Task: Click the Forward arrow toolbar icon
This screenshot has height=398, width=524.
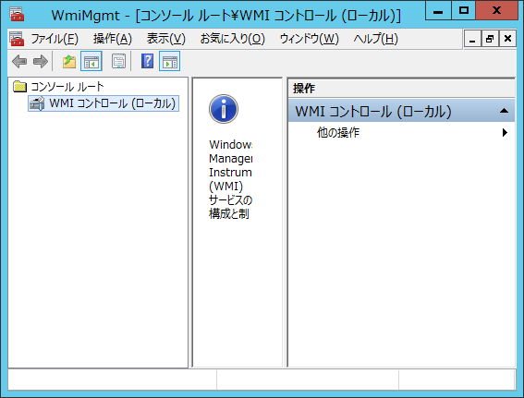Action: pyautogui.click(x=41, y=62)
